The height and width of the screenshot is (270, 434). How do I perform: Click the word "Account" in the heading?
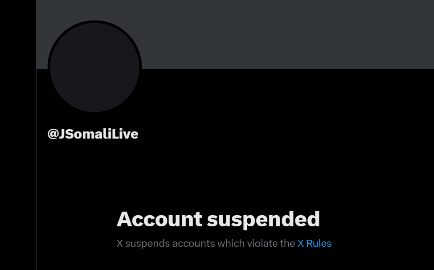coord(160,219)
